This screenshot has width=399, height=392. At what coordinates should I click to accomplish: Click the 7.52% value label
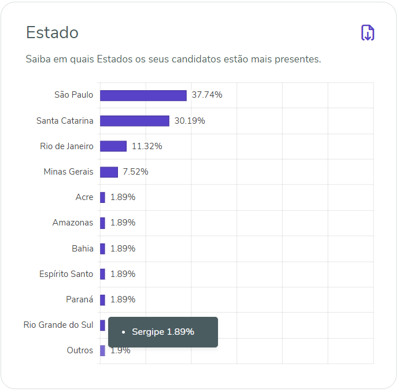(x=135, y=172)
